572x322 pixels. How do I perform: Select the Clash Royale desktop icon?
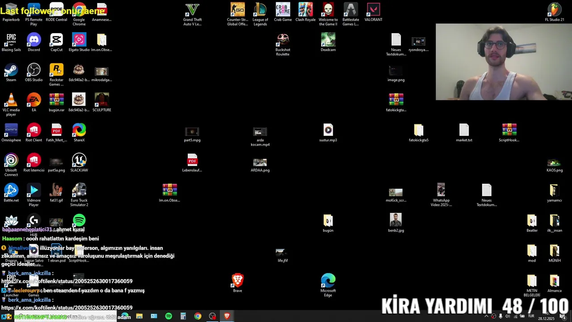(306, 12)
